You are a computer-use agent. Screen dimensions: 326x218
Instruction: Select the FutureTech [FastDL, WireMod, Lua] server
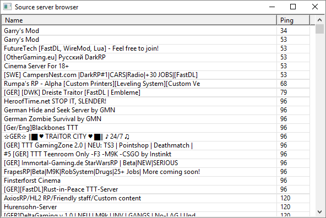(156, 48)
